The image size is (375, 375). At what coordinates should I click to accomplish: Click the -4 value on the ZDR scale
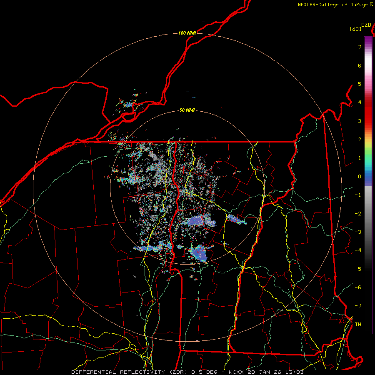point(358,250)
